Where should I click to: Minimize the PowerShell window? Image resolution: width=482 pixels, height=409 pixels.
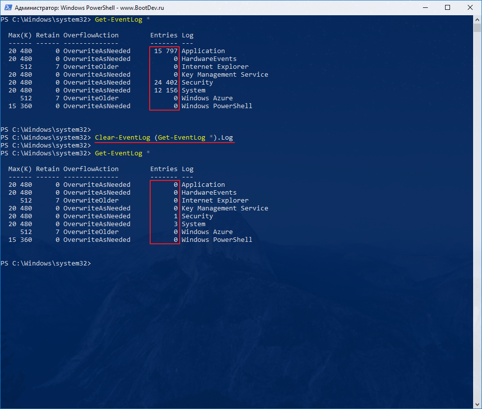[x=425, y=7]
